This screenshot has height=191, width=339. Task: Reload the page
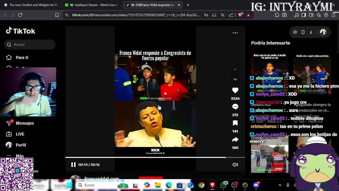pos(20,15)
